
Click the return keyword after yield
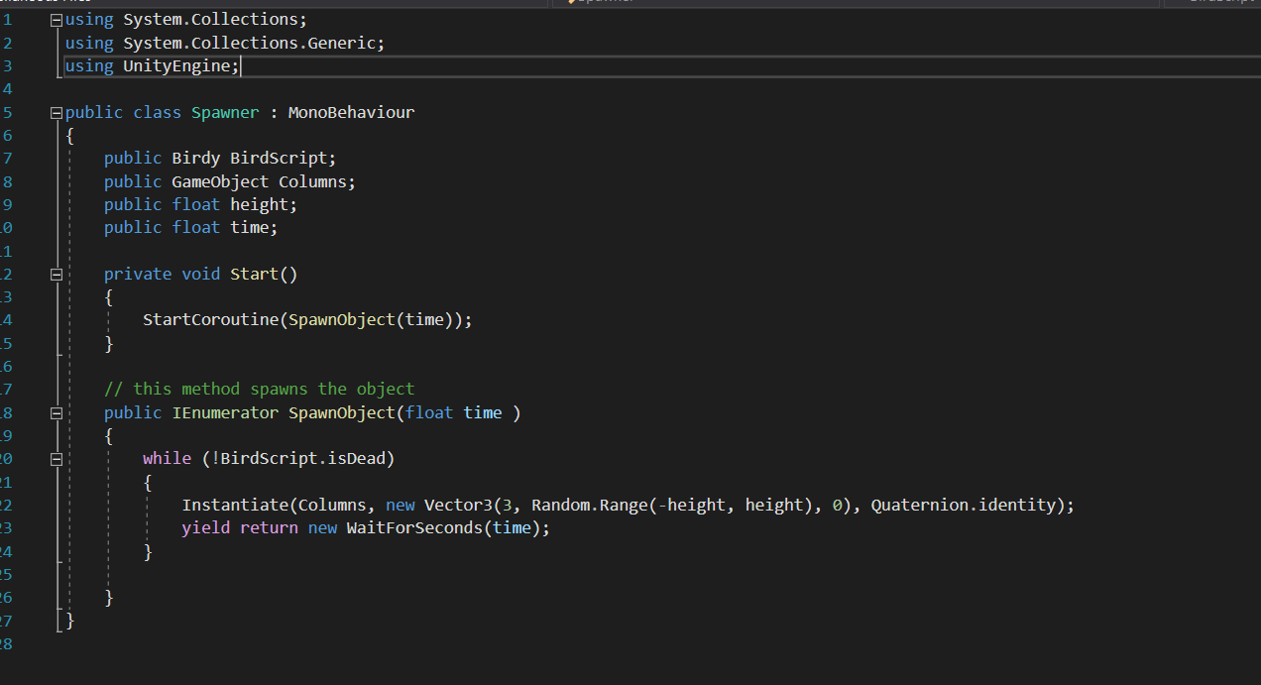269,527
